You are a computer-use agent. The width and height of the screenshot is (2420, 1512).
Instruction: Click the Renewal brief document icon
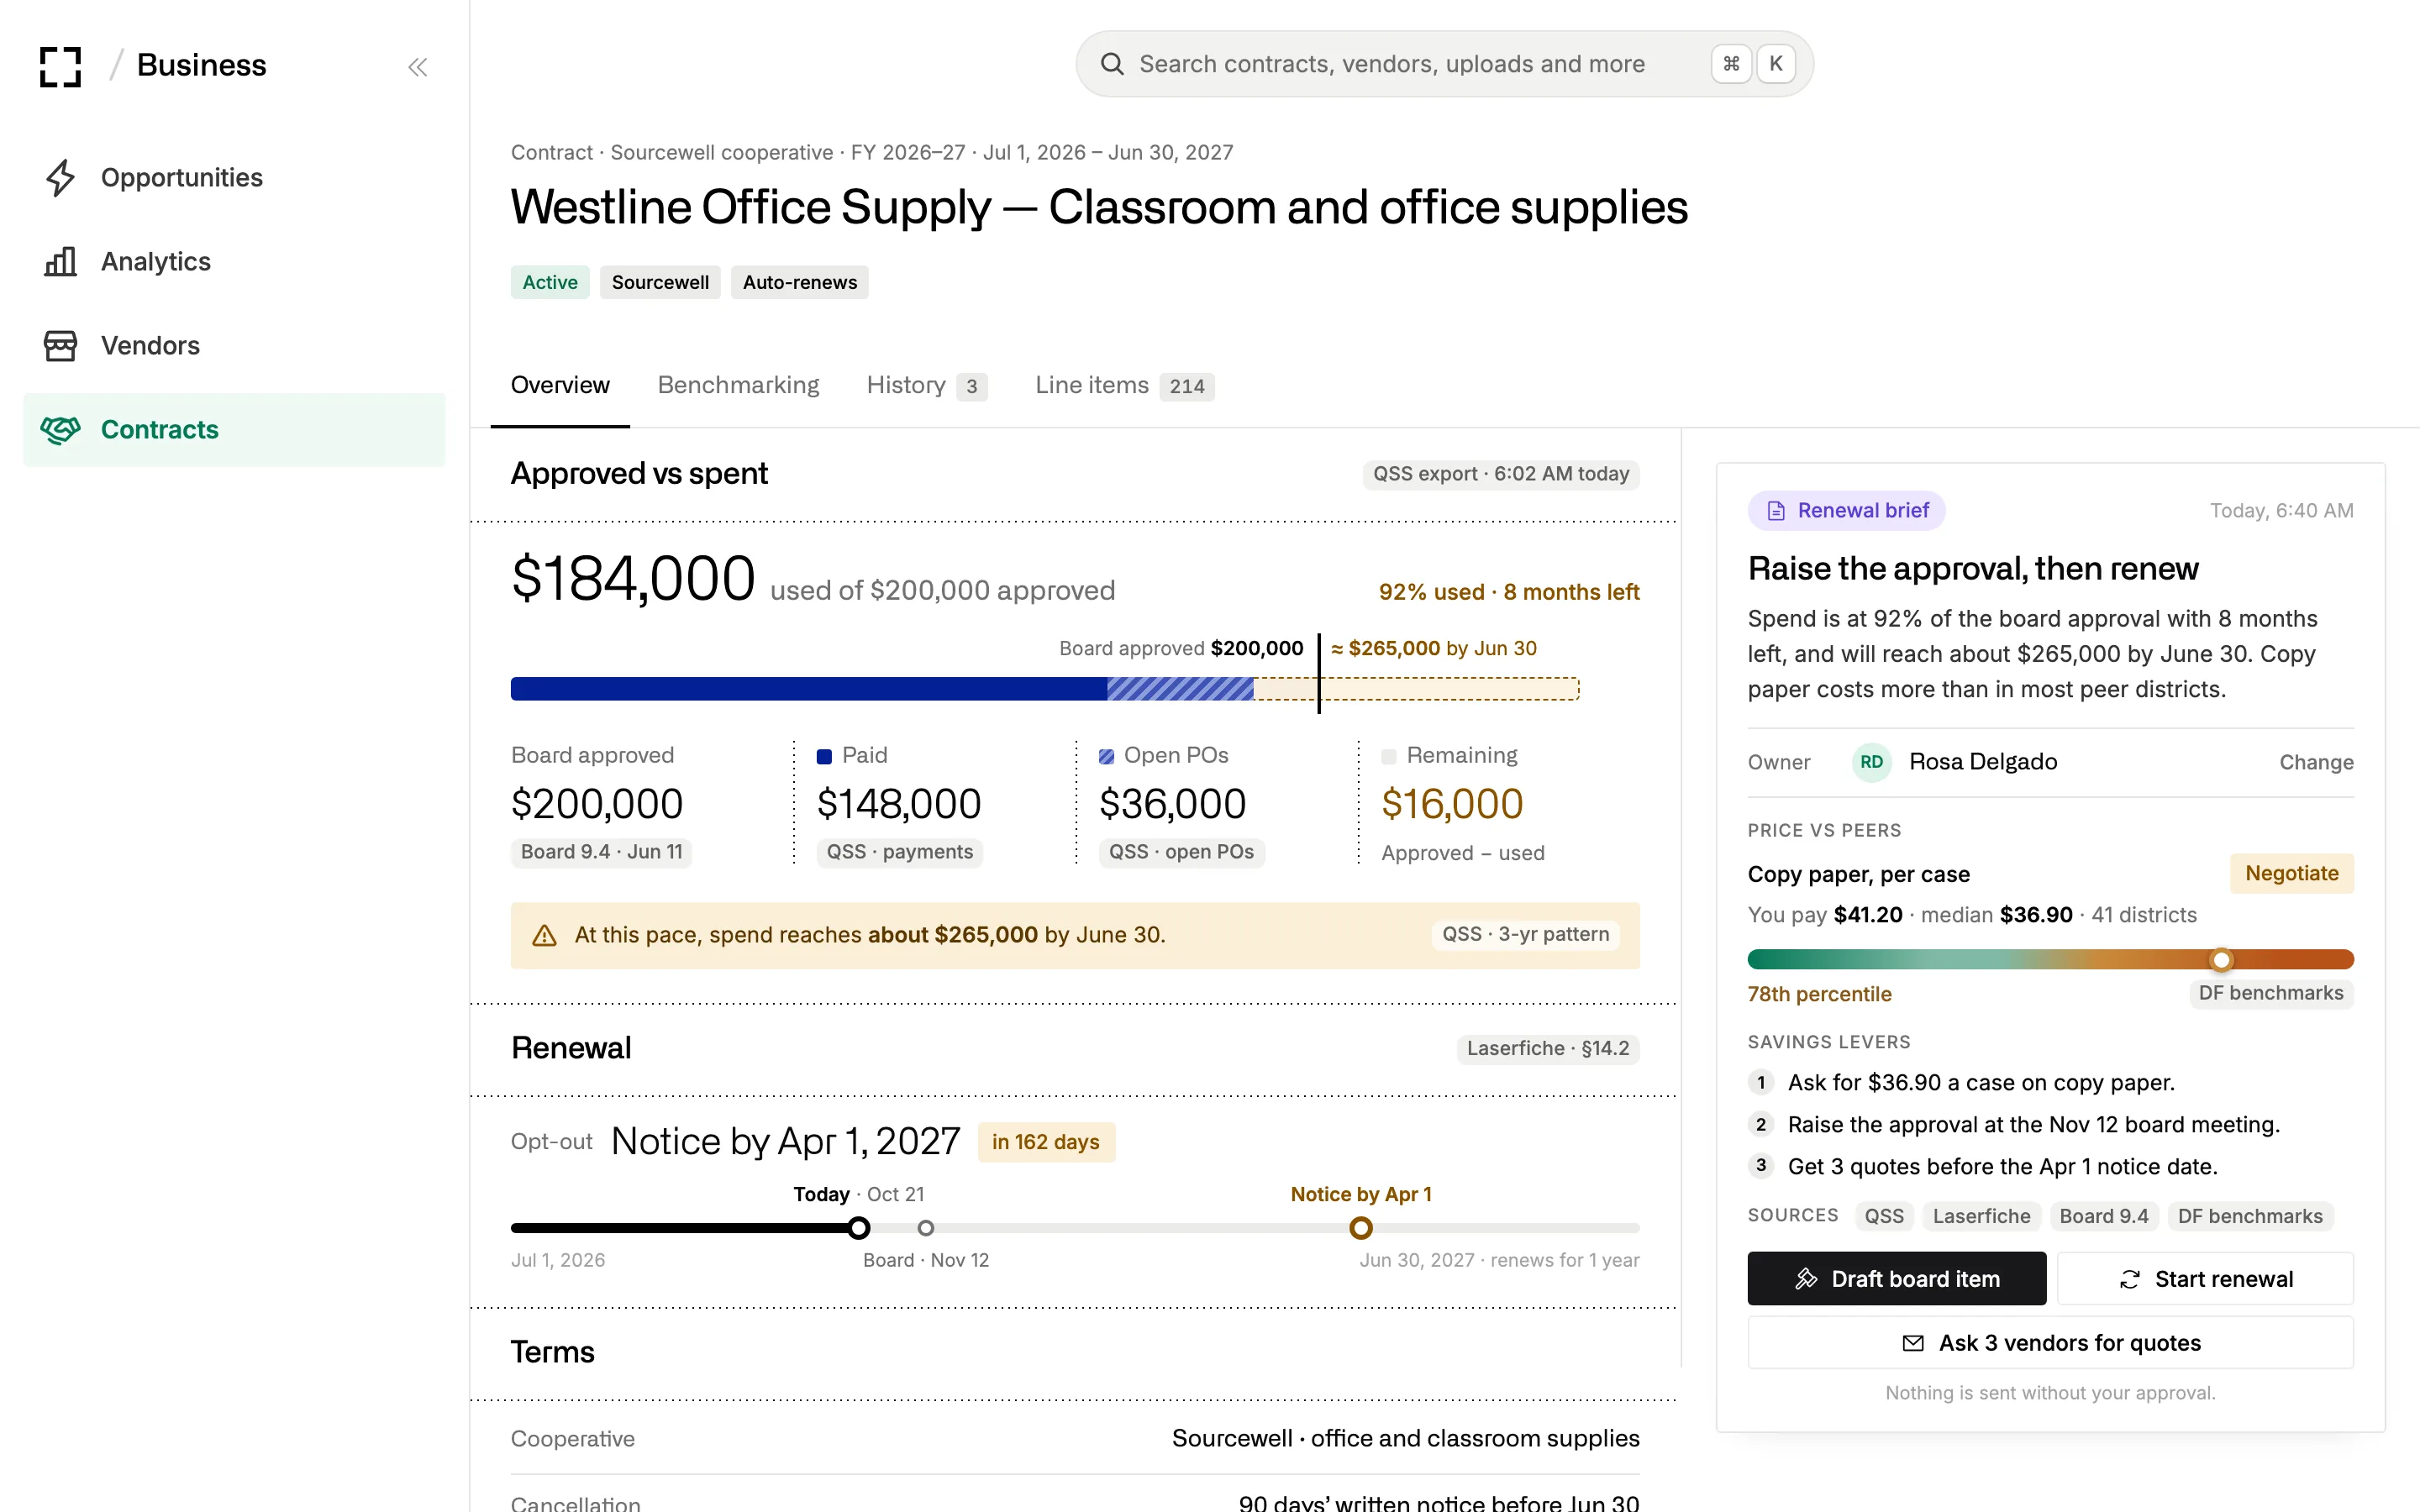(x=1776, y=511)
